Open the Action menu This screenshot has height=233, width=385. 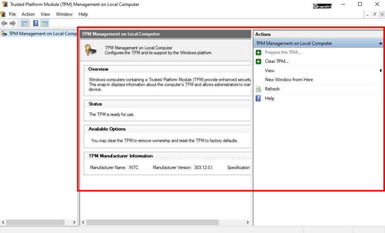click(x=28, y=14)
